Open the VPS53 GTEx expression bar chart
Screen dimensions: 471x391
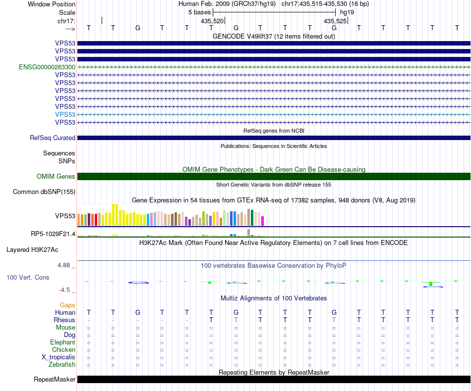[x=171, y=215]
